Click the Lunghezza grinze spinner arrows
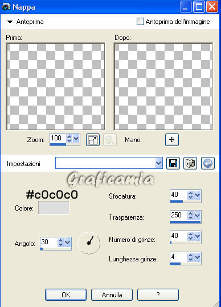This screenshot has height=307, width=221. point(190,257)
